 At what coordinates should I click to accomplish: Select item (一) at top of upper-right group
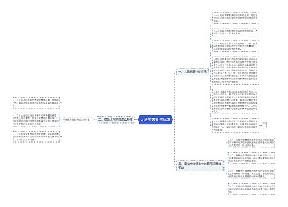point(236,18)
